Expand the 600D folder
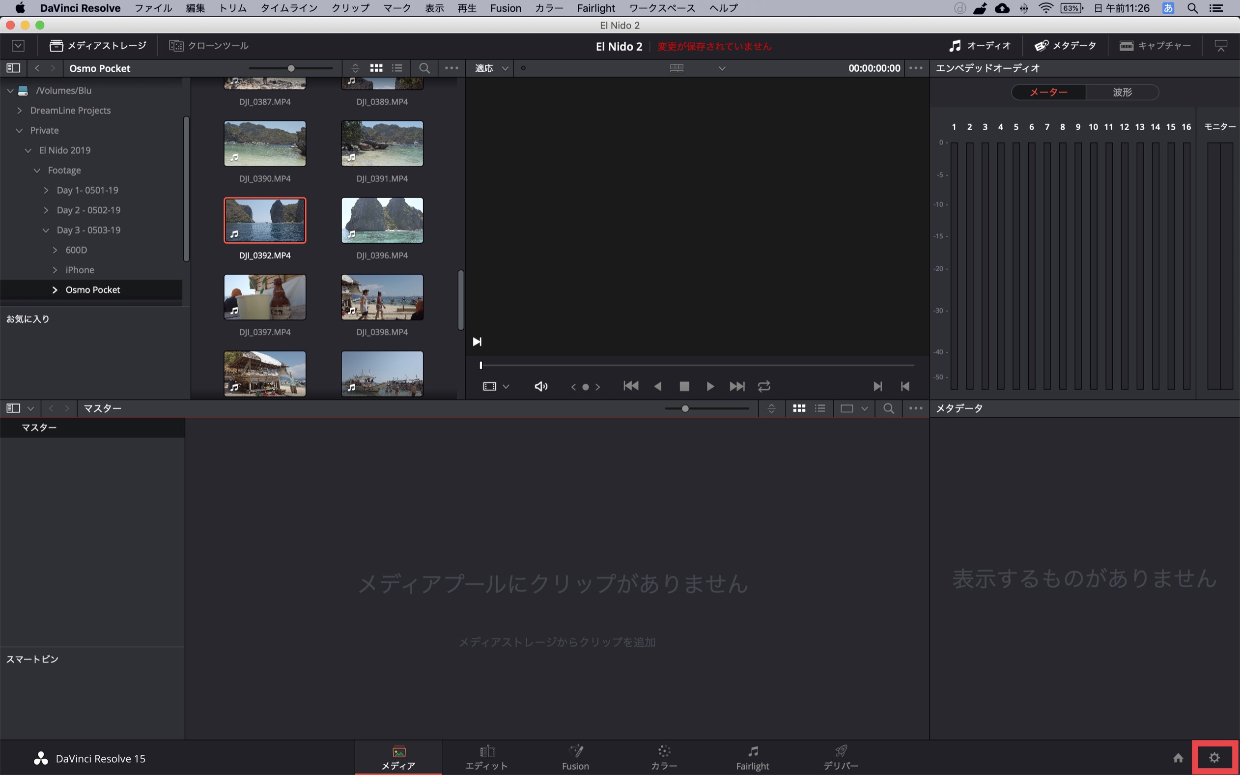The width and height of the screenshot is (1240, 775). (x=55, y=250)
